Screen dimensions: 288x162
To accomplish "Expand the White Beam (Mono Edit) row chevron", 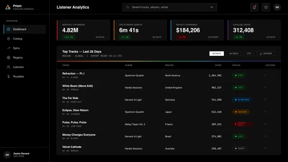I will (x=265, y=87).
